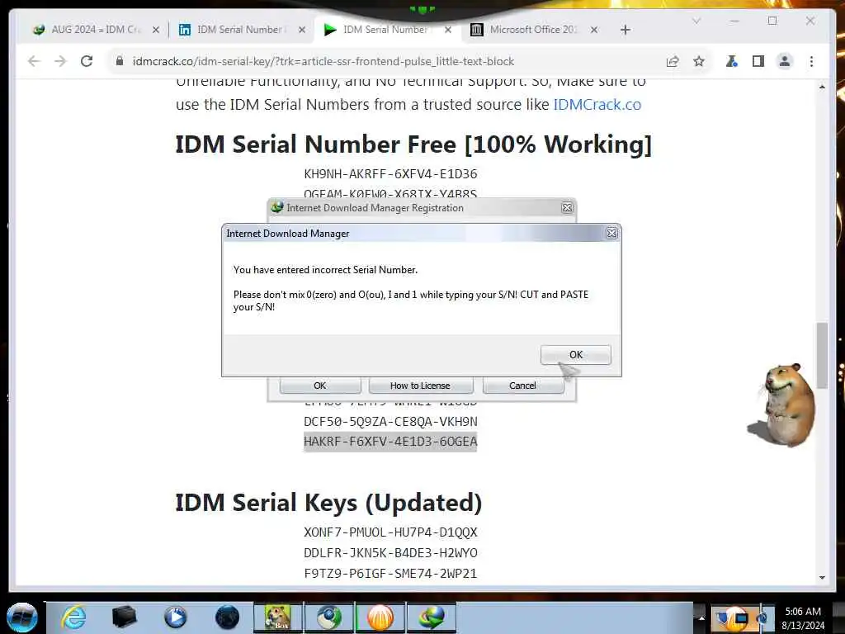845x634 pixels.
Task: Switch to the Chromium browser taskbar icon
Action: click(x=328, y=617)
